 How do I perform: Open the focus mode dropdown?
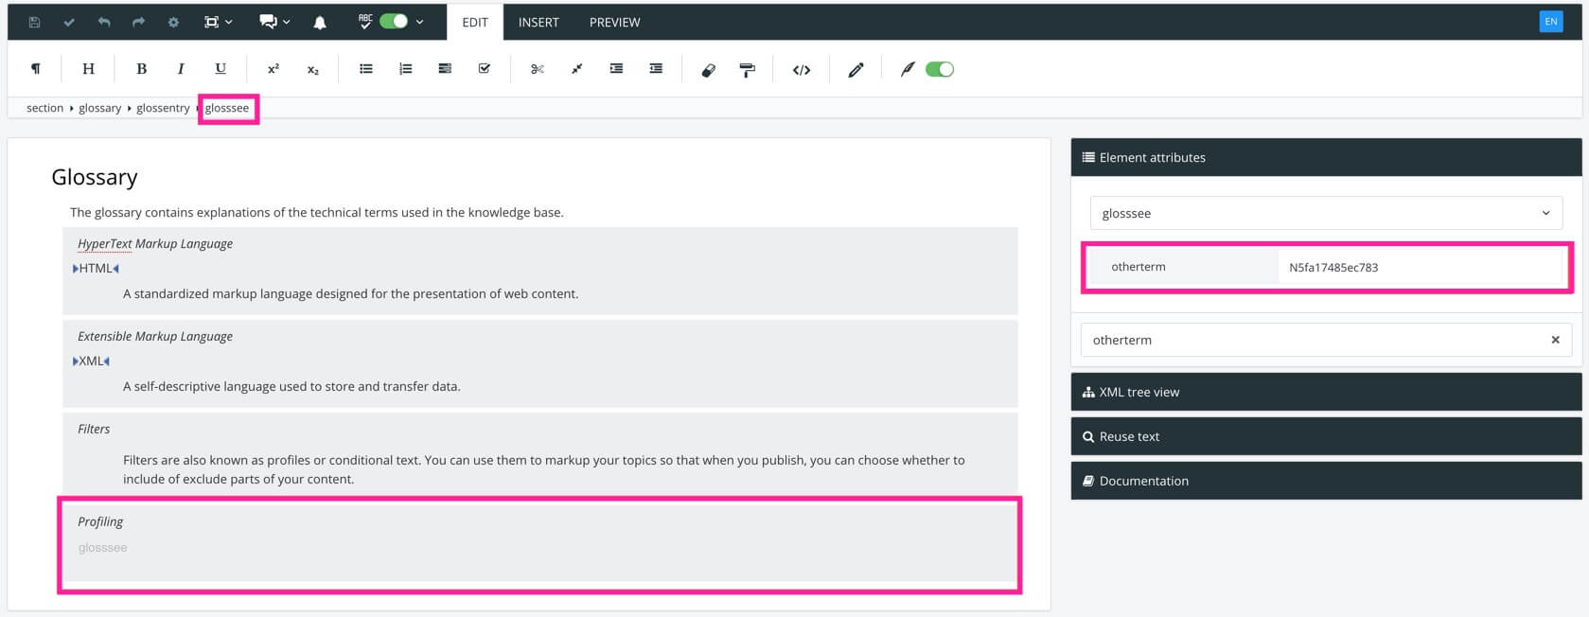(x=218, y=22)
